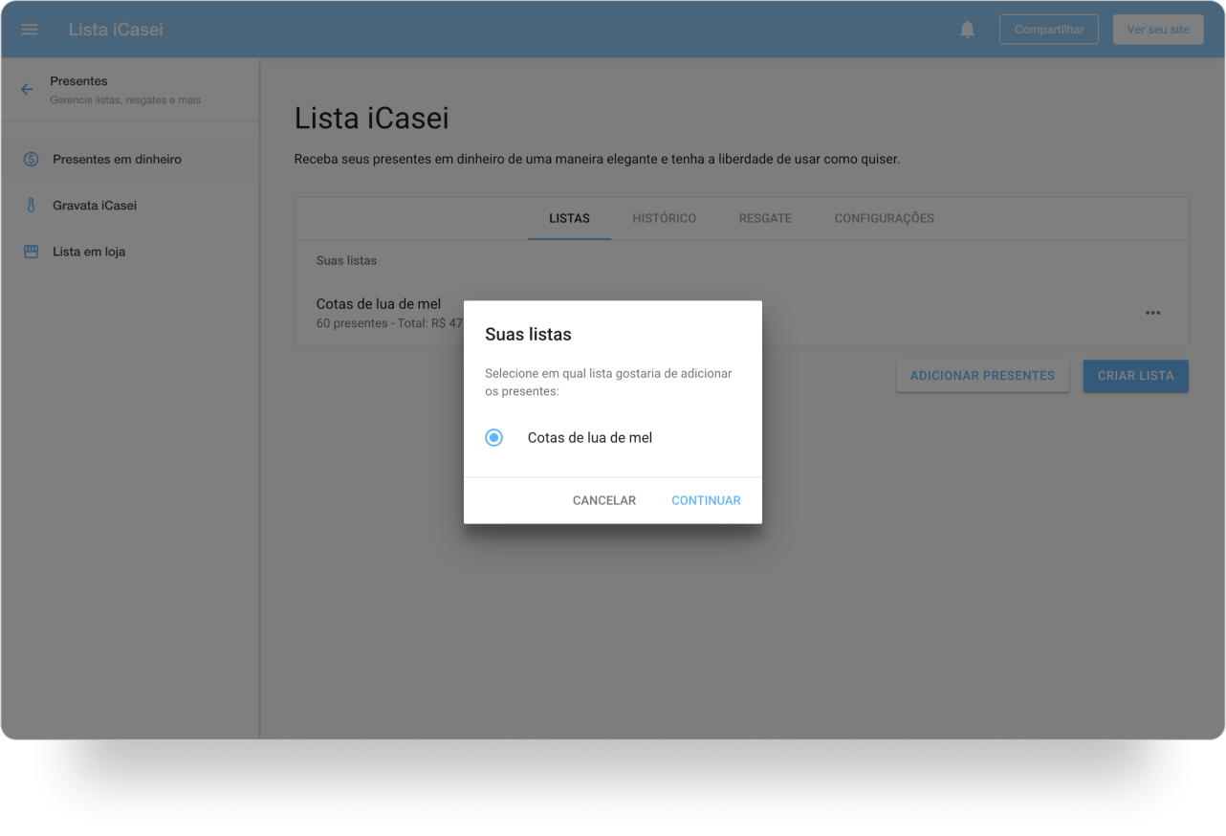Click the Cotas de lua de mel list row title

[x=379, y=304]
